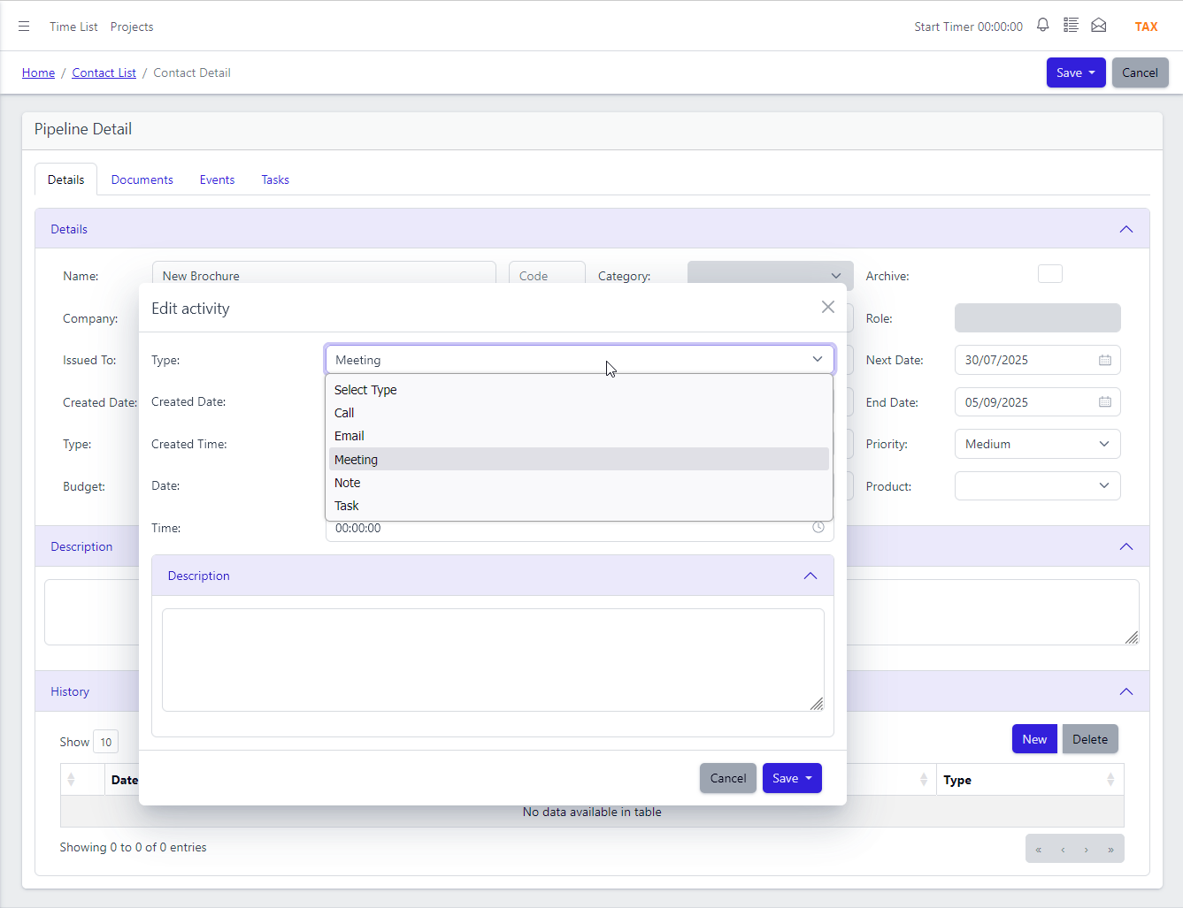Go to next page of history table
The height and width of the screenshot is (908, 1183).
1087,849
